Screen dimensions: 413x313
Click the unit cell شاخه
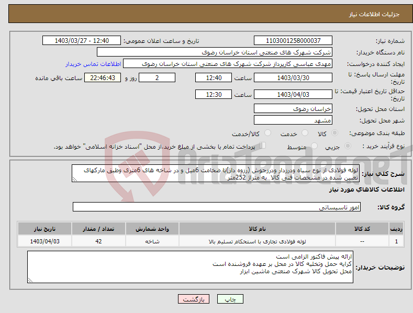[x=152, y=241]
